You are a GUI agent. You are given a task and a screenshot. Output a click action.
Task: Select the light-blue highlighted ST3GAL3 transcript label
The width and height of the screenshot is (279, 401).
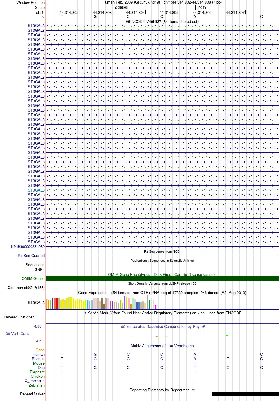pos(36,190)
